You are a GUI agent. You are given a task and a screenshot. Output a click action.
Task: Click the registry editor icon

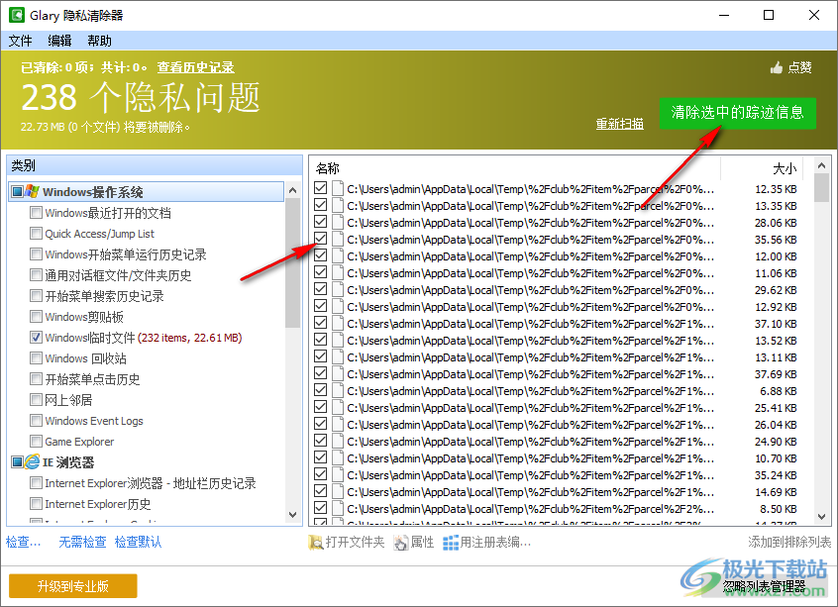pyautogui.click(x=451, y=543)
